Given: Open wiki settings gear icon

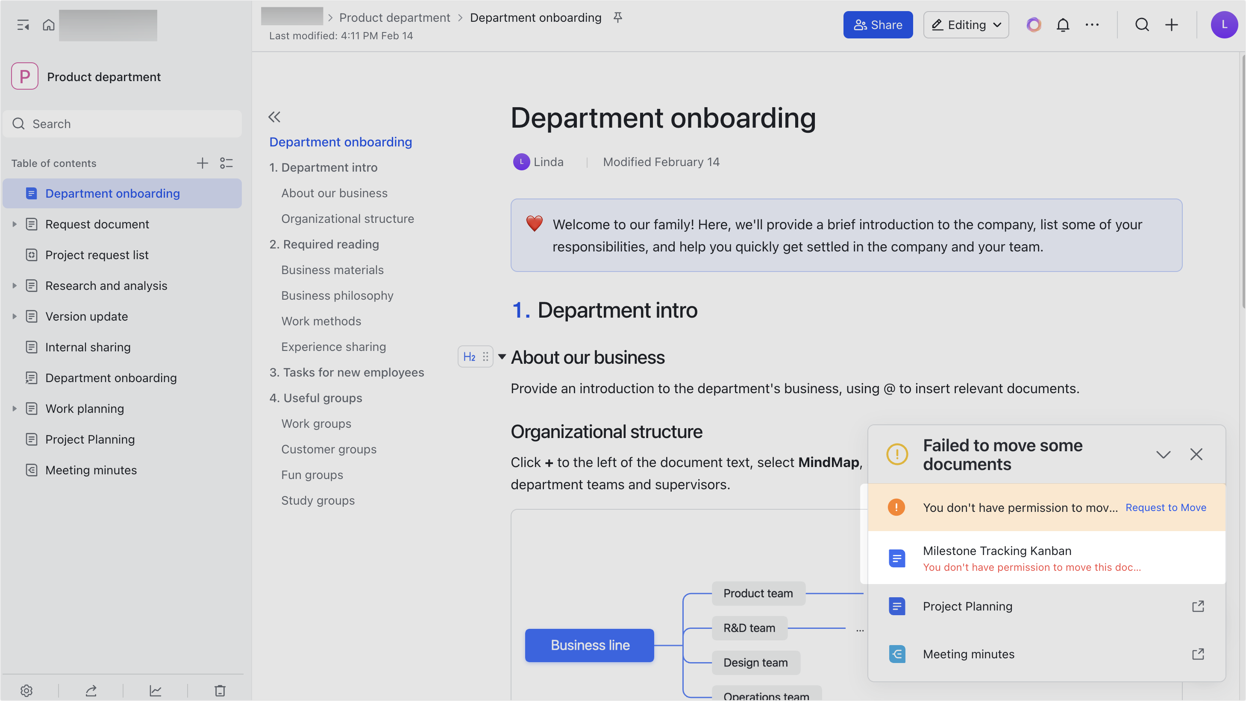Looking at the screenshot, I should point(26,690).
